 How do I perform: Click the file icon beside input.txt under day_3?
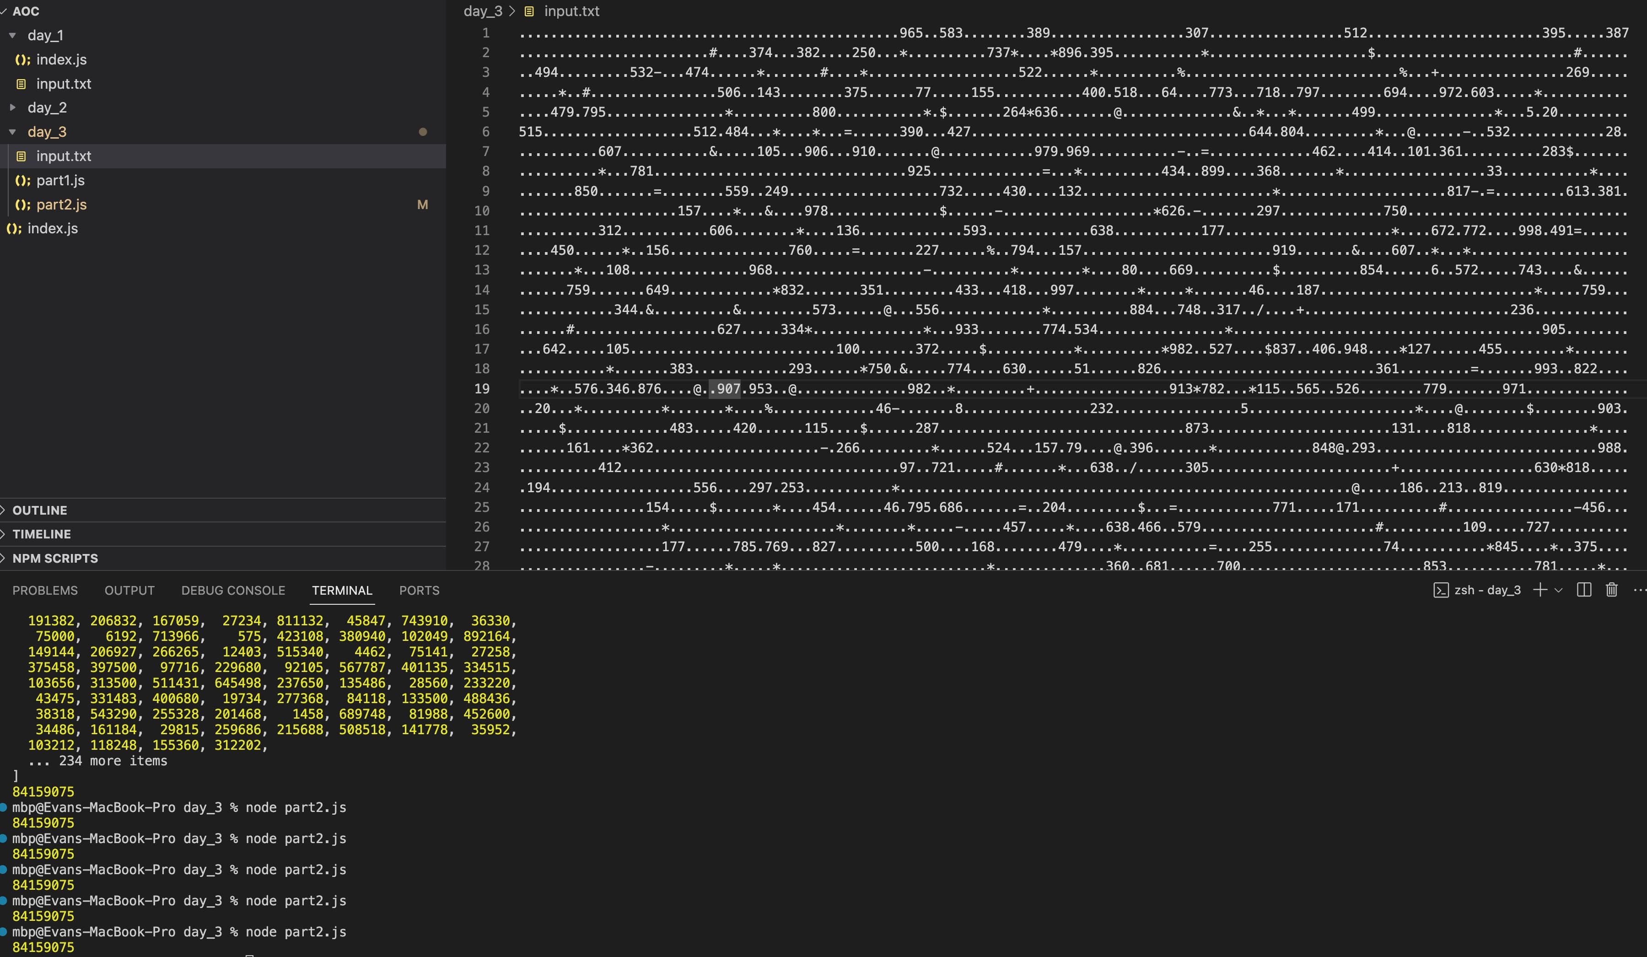[x=22, y=156]
